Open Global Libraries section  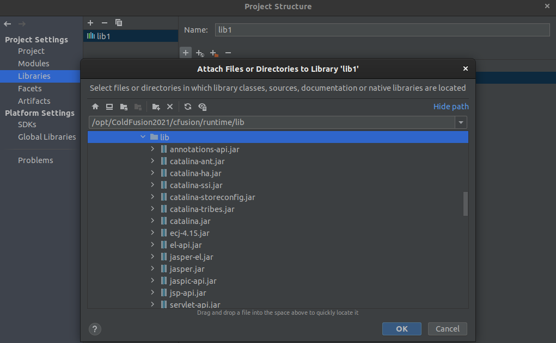tap(47, 137)
